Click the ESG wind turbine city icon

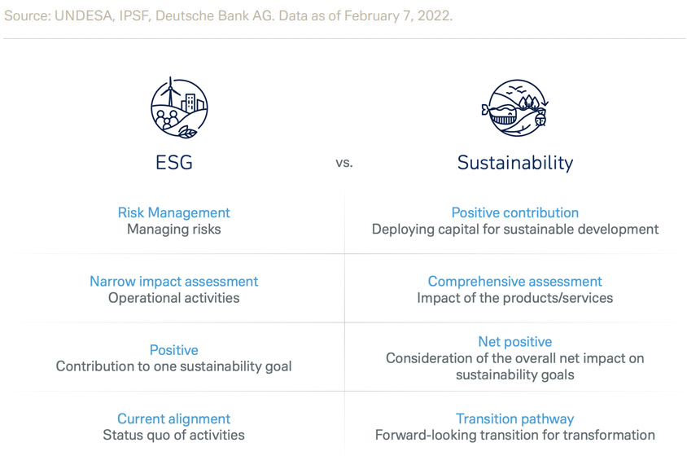point(179,107)
